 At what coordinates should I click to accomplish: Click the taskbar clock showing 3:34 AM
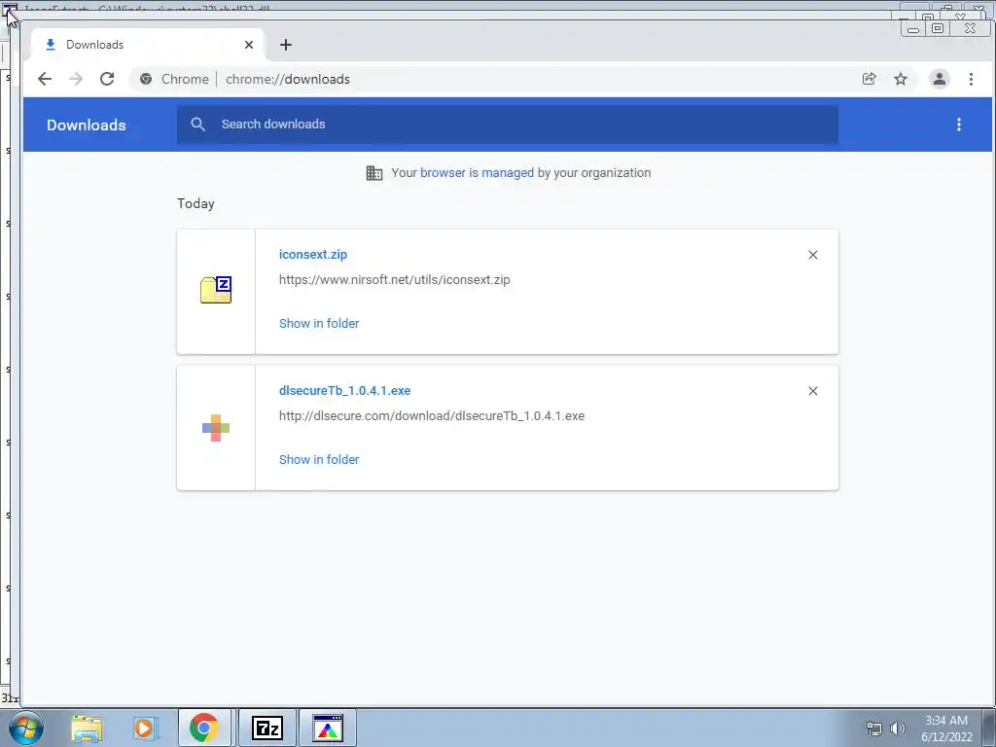[x=946, y=729]
